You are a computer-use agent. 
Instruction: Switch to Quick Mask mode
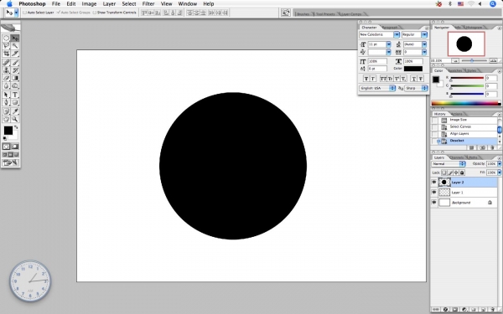[15, 147]
